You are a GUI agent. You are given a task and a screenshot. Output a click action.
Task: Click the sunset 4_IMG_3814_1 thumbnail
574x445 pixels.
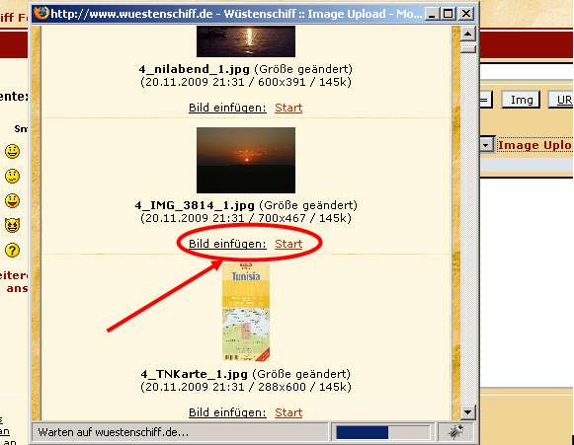246,160
